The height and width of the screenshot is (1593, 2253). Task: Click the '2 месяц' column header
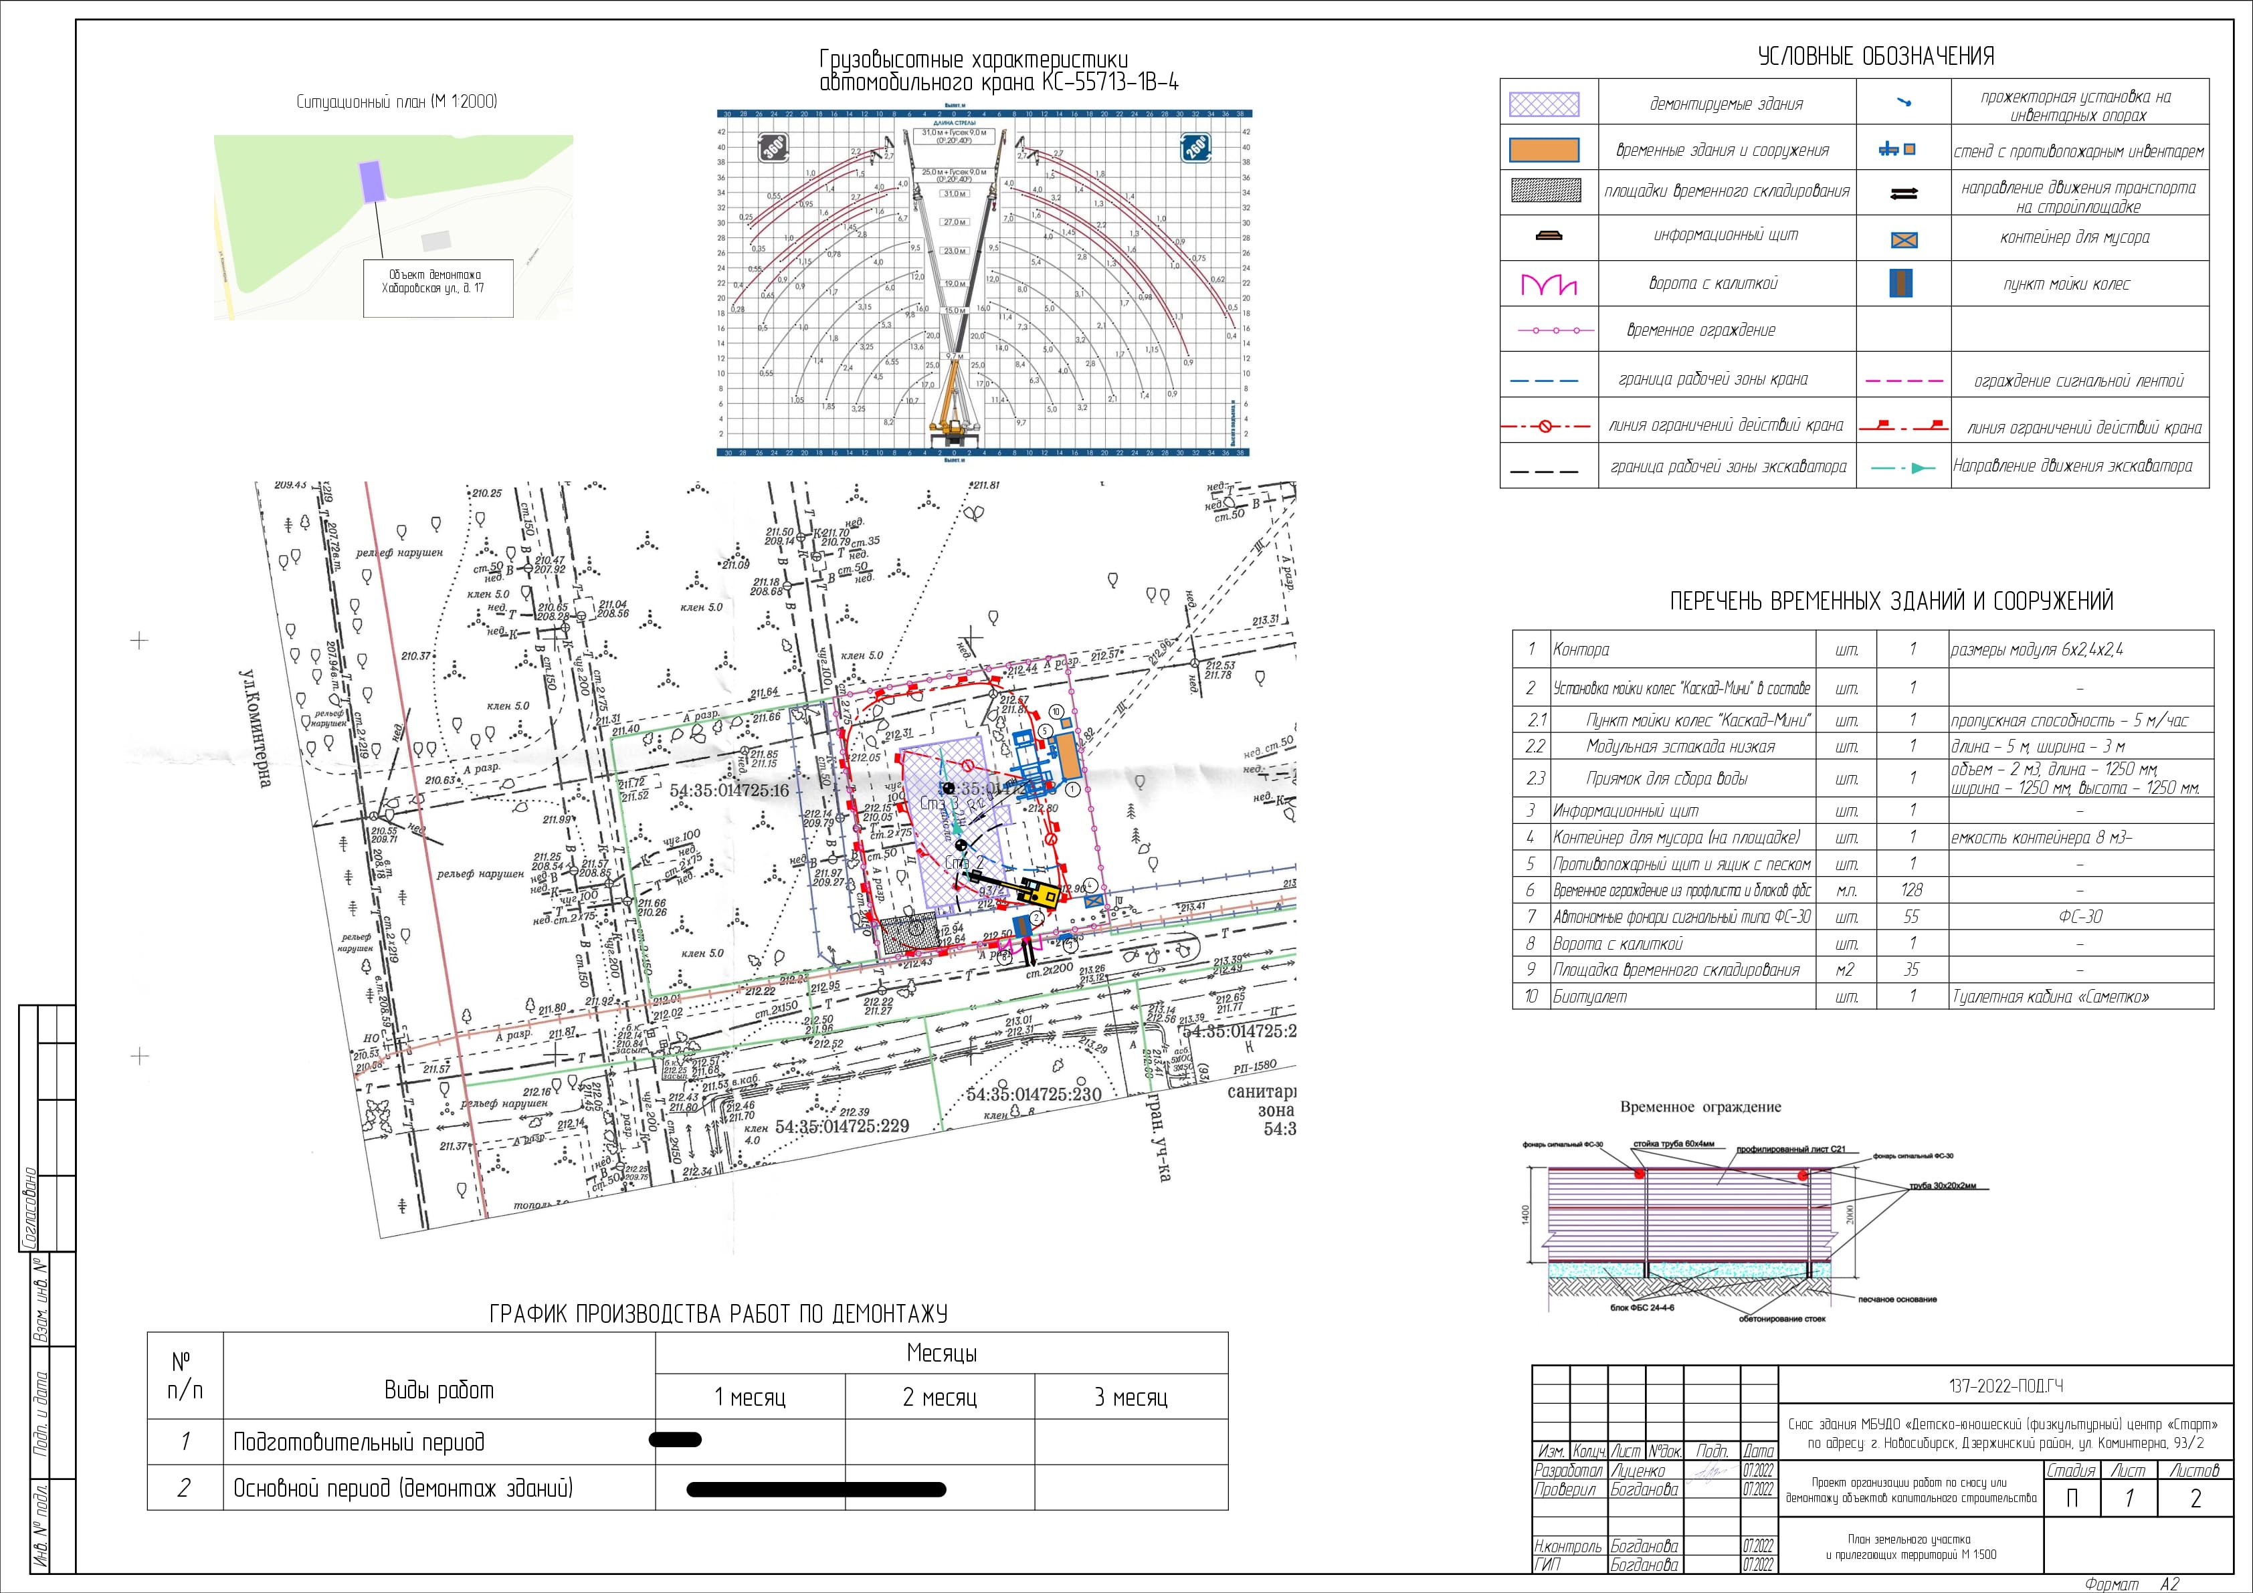[x=939, y=1397]
